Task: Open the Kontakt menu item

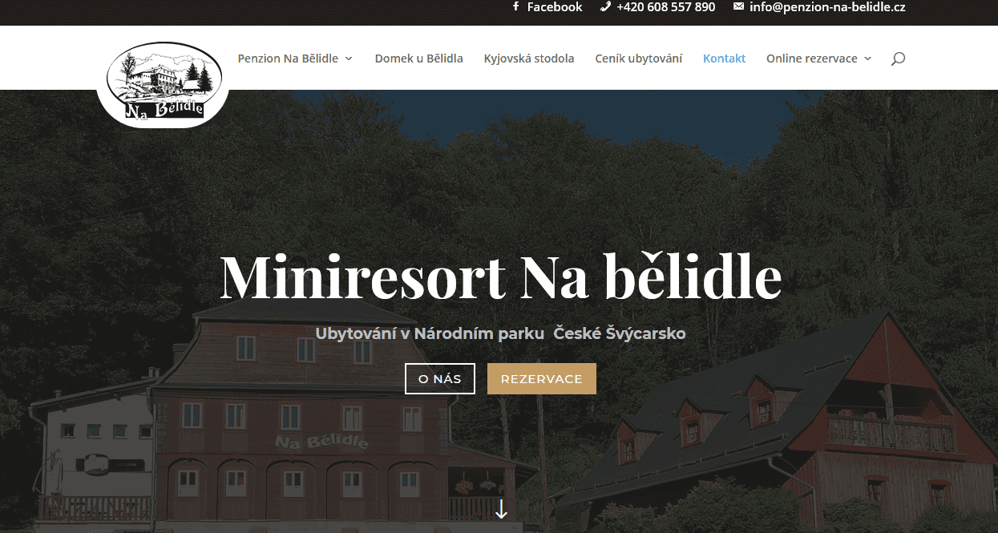Action: click(x=724, y=59)
